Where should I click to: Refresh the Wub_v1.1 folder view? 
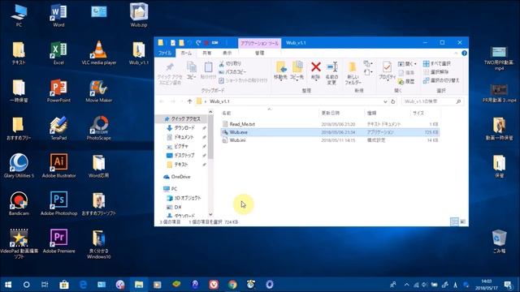point(392,101)
